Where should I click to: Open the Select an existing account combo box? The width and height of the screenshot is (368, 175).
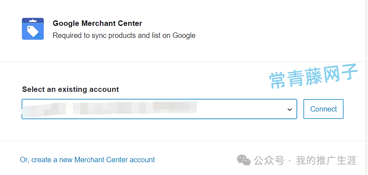(159, 109)
